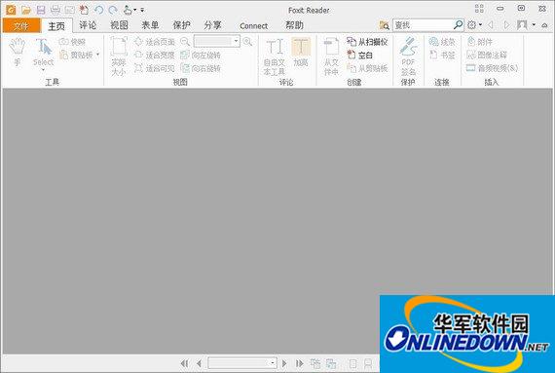Open the zoom level combo box
This screenshot has width=555, height=373.
[x=216, y=42]
